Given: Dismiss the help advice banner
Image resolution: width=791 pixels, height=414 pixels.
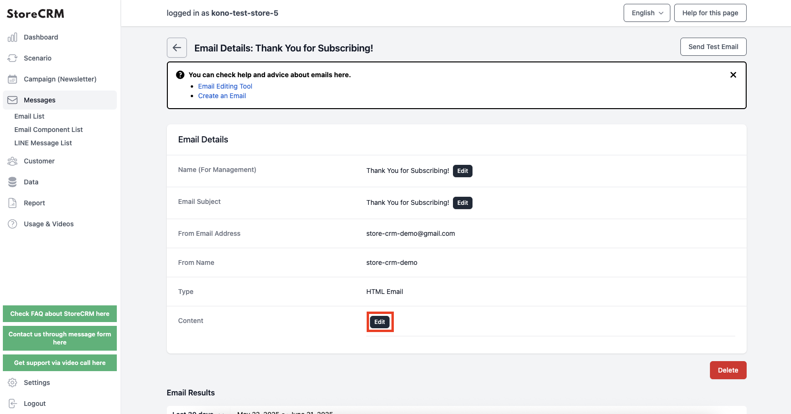Looking at the screenshot, I should coord(733,75).
